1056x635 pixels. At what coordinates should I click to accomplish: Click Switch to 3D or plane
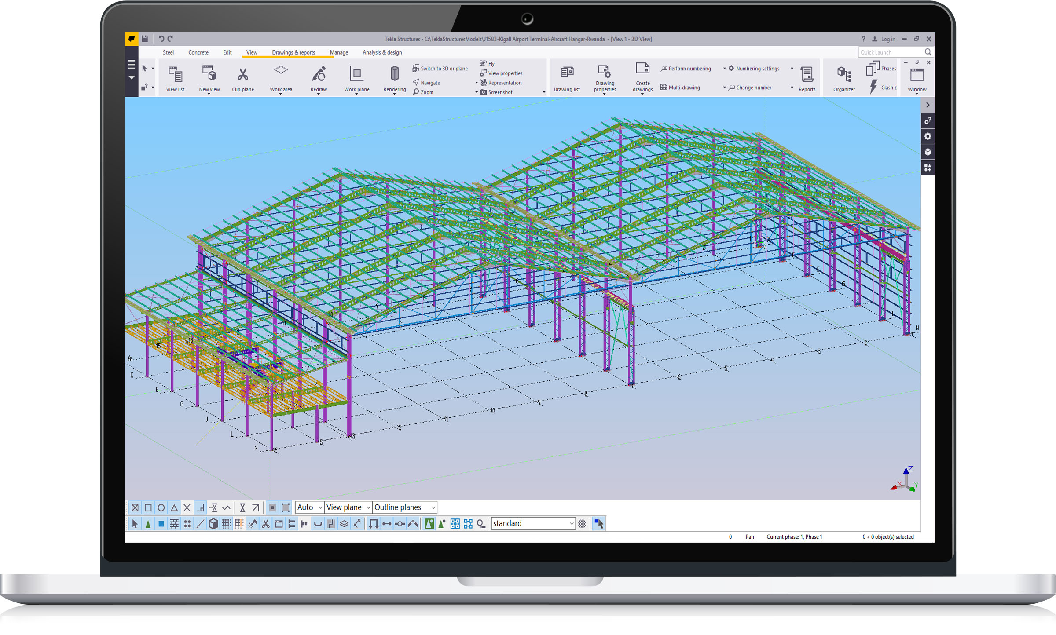(x=440, y=69)
